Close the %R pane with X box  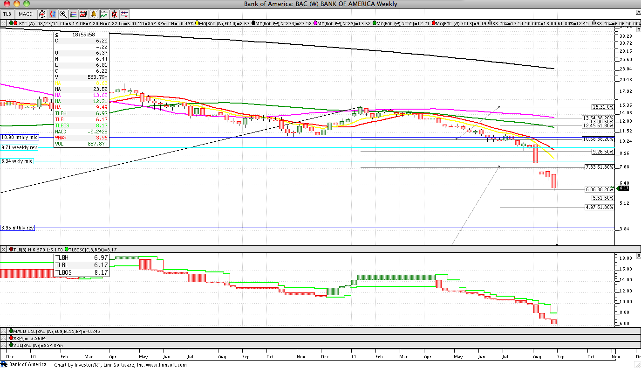4,338
